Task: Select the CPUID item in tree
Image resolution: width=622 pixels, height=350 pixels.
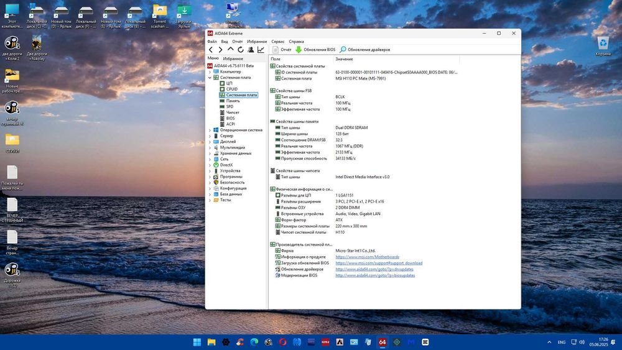Action: point(231,89)
